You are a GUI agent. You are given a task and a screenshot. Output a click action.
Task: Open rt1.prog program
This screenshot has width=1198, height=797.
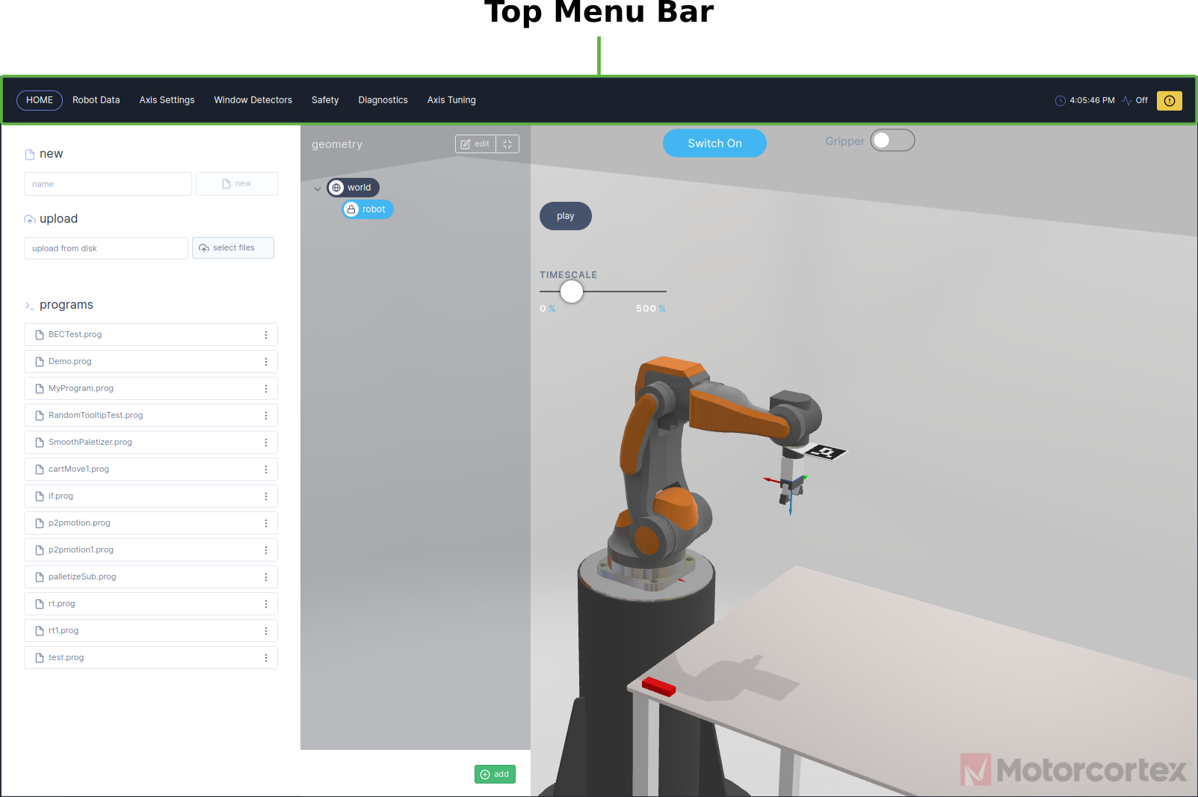click(151, 631)
